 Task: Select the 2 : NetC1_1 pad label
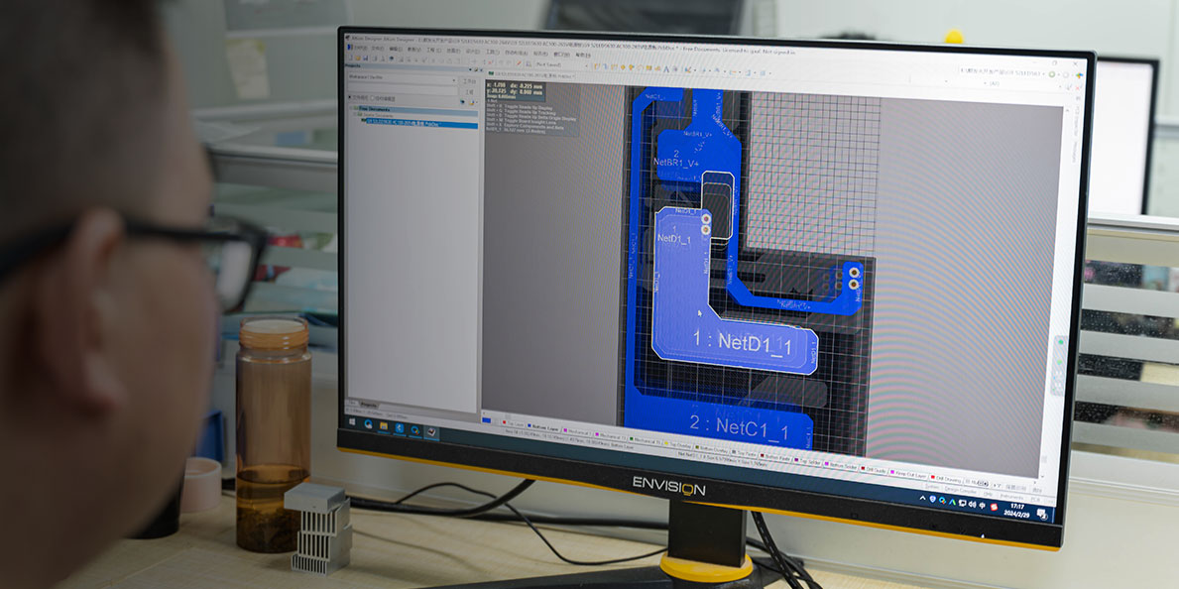coord(739,428)
